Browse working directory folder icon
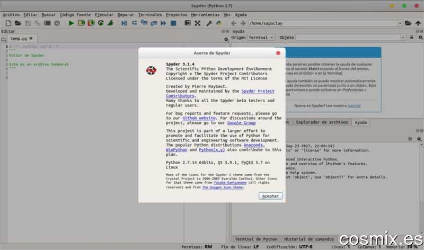424x250 pixels. pyautogui.click(x=408, y=23)
